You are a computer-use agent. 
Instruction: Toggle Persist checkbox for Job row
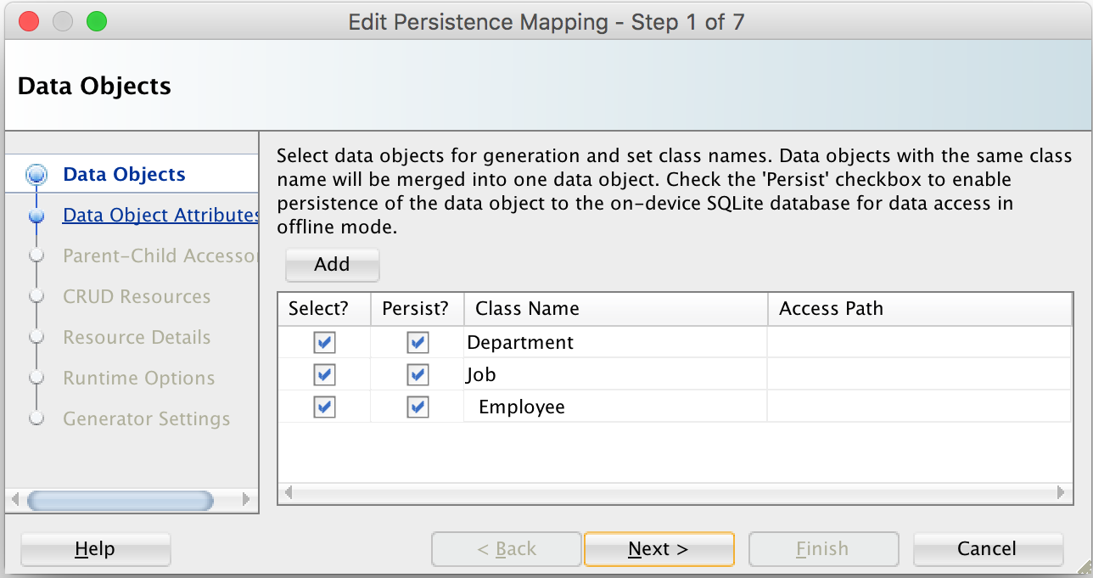[x=418, y=375]
